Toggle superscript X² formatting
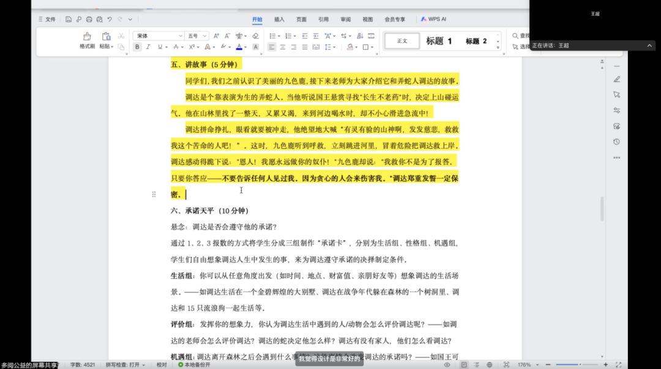The height and width of the screenshot is (369, 661). tap(192, 47)
